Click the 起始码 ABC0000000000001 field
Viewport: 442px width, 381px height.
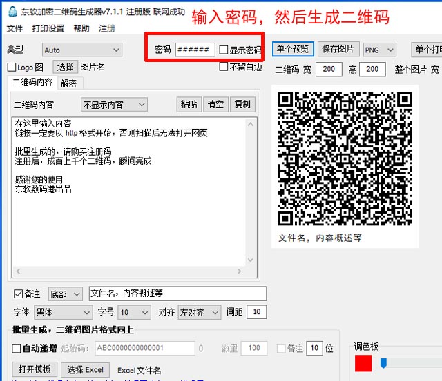pyautogui.click(x=145, y=348)
